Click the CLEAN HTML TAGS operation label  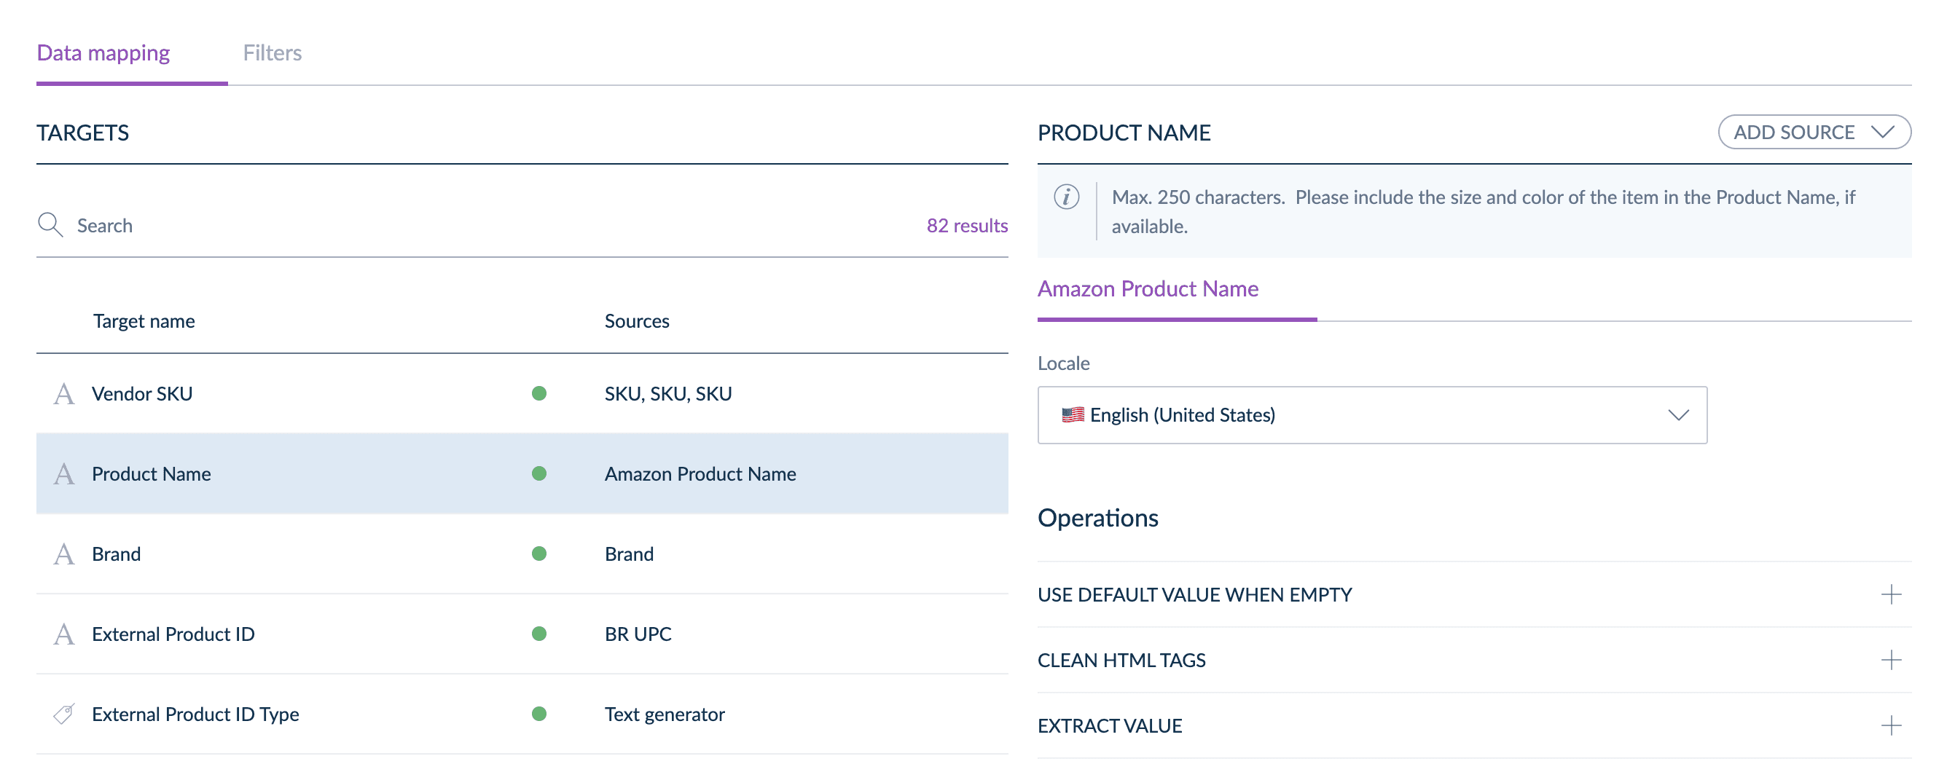pos(1121,660)
